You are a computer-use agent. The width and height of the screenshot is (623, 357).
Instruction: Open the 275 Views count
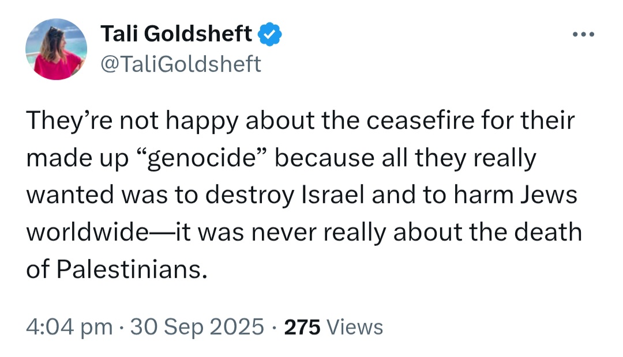tap(333, 327)
